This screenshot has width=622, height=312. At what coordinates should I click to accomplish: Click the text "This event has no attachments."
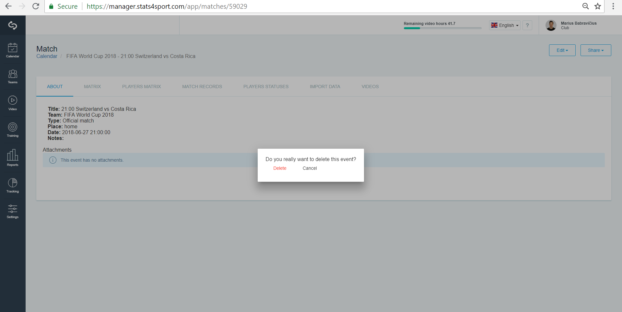[92, 160]
